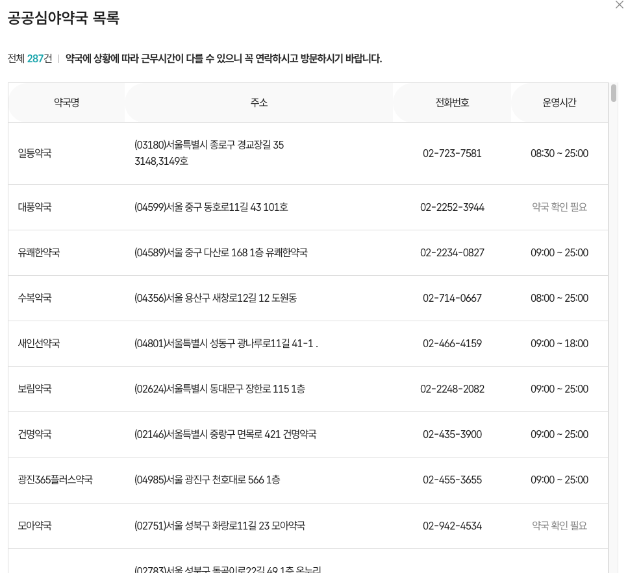Click 약국 확인 필요 in 대풍약국 row
628x573 pixels.
[x=559, y=208]
